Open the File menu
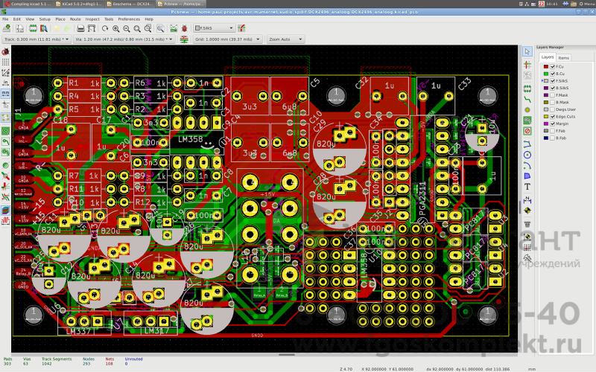596x372 pixels. click(5, 19)
